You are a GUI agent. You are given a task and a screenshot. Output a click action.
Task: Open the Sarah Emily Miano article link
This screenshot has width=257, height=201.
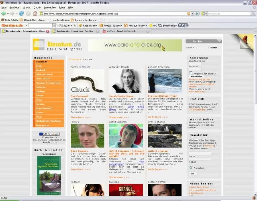click(121, 96)
